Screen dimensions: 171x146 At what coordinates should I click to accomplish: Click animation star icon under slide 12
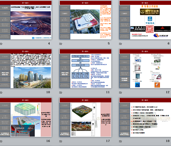pyautogui.click(x=120, y=93)
